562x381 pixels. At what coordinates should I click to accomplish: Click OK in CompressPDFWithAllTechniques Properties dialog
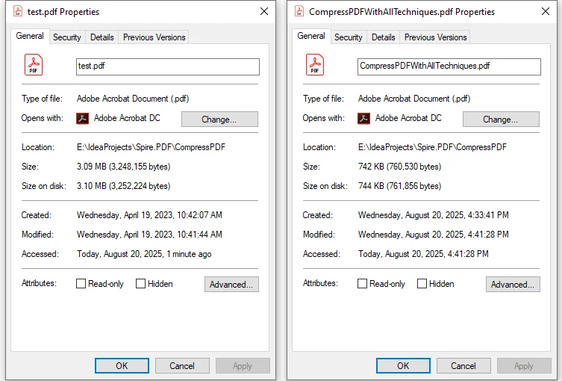(403, 365)
